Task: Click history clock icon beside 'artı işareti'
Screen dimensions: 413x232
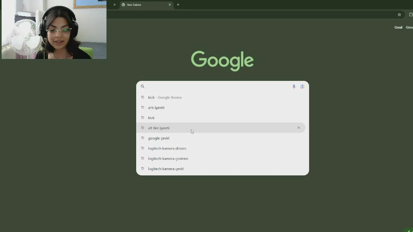Action: (x=142, y=107)
